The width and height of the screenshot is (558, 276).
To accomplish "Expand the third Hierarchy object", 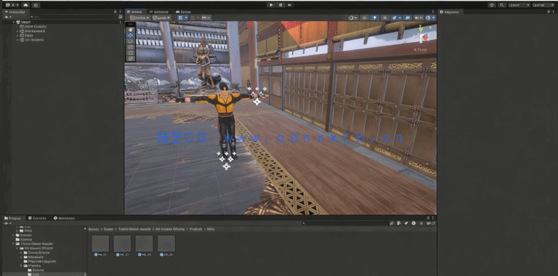I will 17,35.
